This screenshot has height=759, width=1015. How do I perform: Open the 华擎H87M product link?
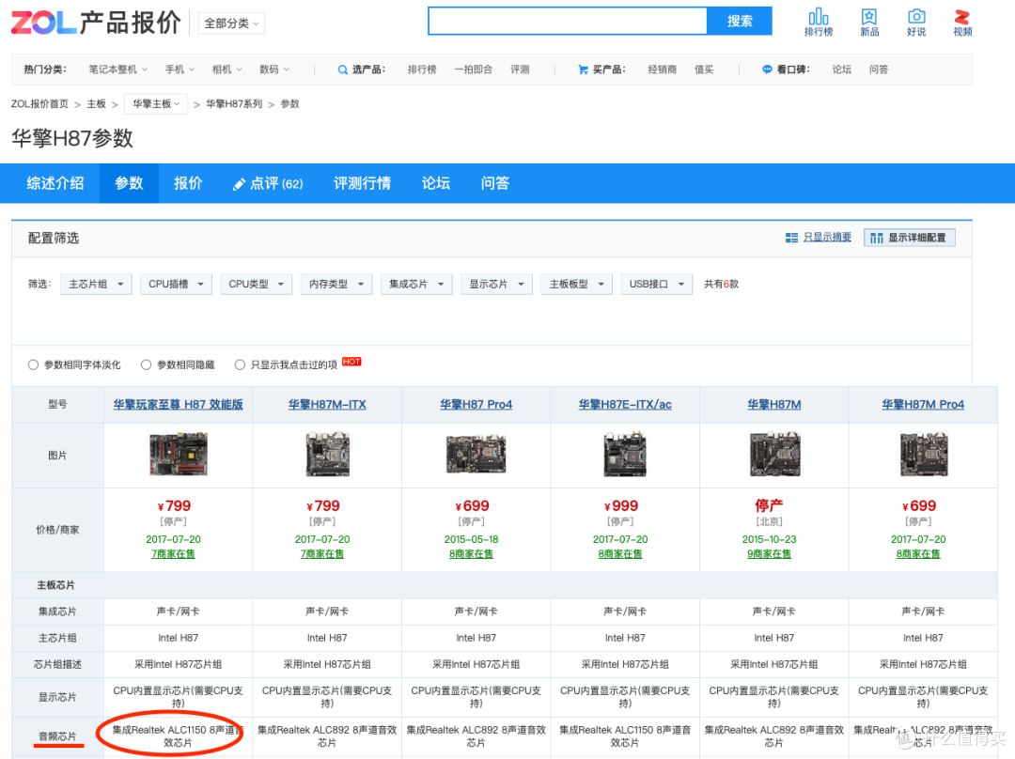tap(773, 405)
